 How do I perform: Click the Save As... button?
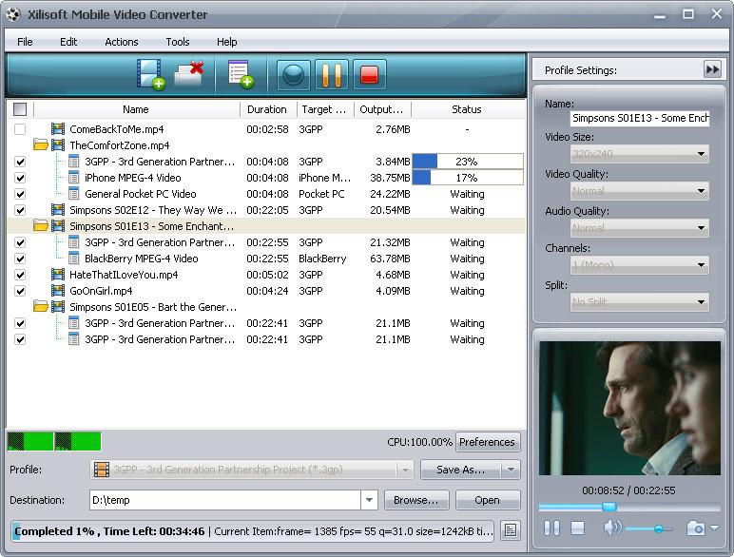tap(461, 470)
